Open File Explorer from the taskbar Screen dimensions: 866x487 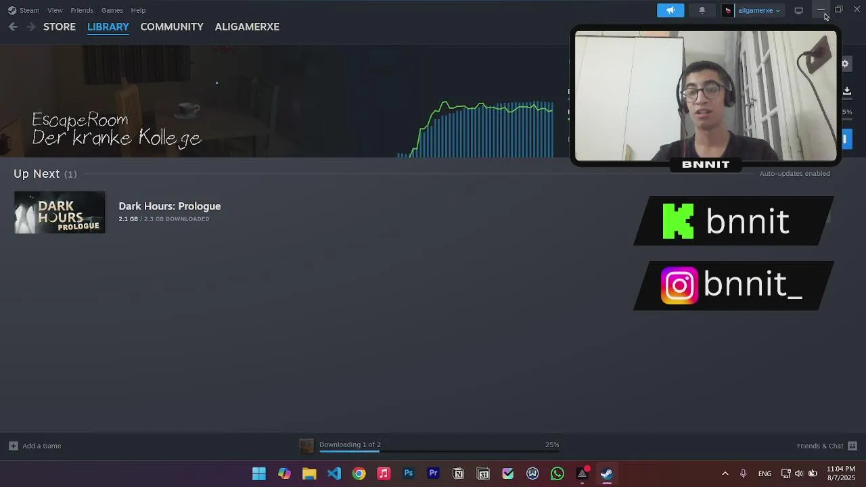[x=309, y=473]
